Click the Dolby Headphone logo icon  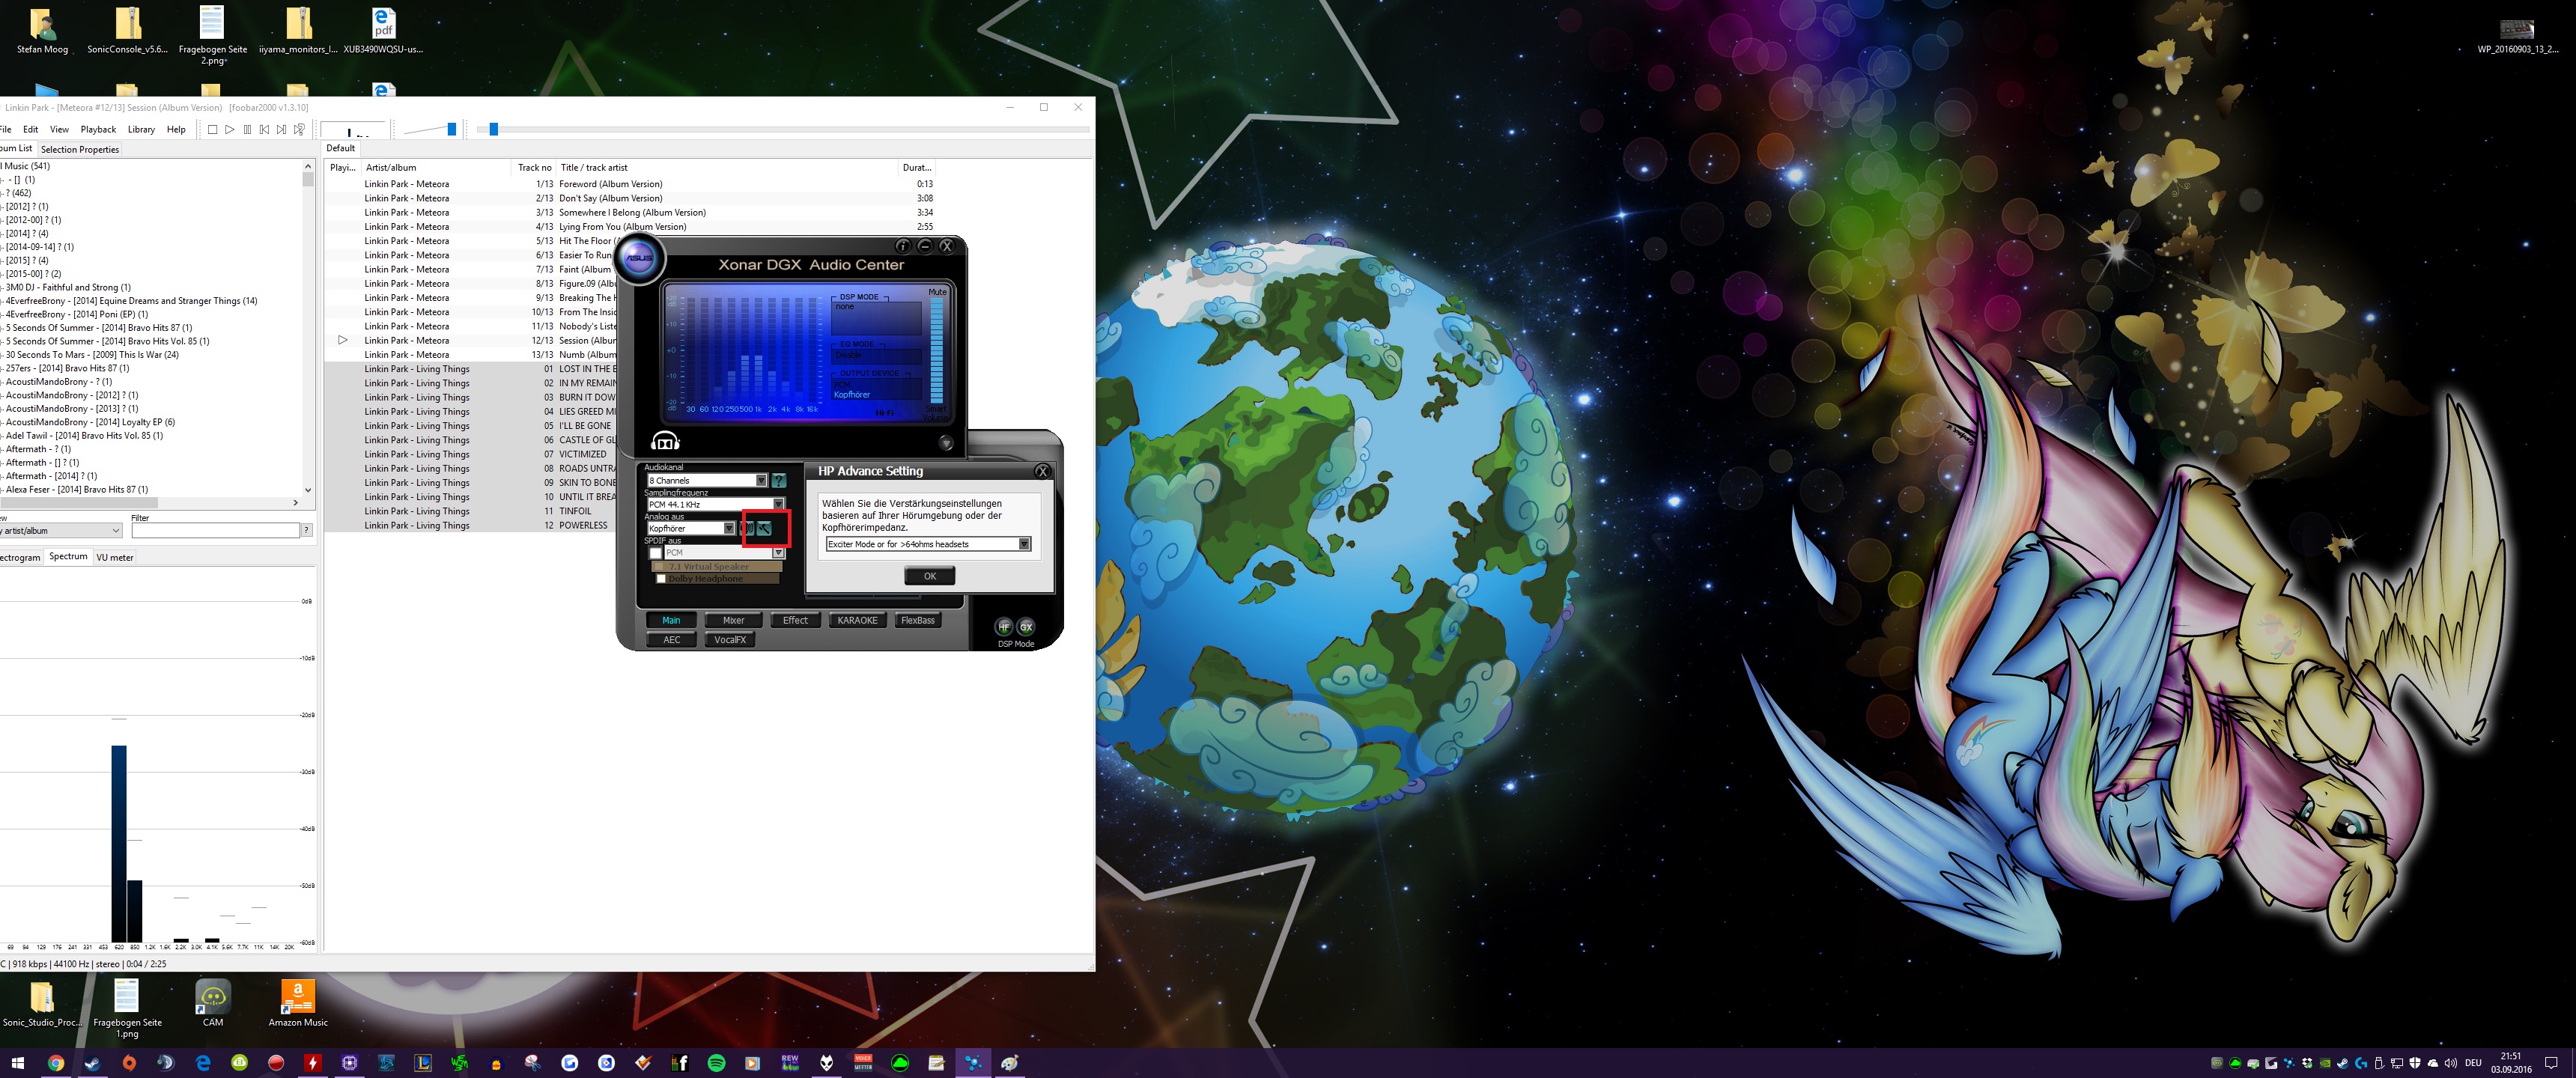665,441
